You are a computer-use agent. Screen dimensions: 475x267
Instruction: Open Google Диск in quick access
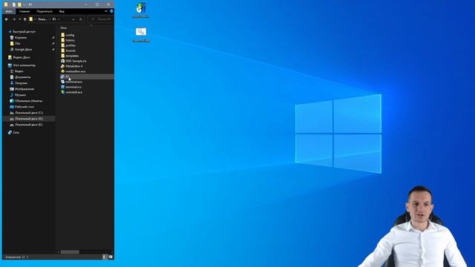[x=23, y=50]
